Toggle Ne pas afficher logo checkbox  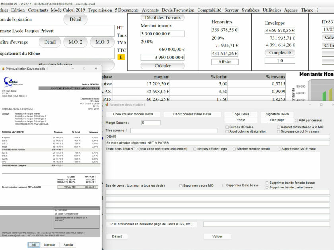[195, 149]
